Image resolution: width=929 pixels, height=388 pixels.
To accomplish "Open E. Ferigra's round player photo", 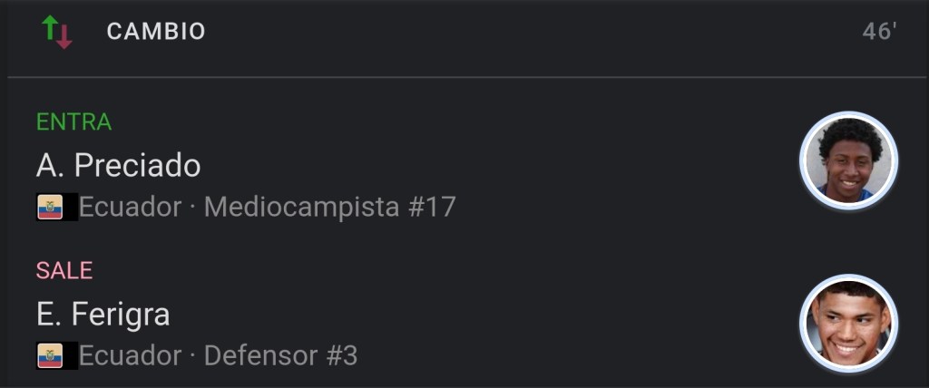I will [x=848, y=324].
